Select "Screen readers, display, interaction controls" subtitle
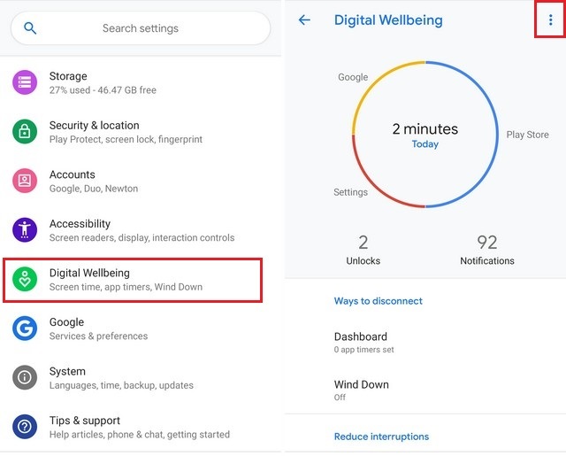 (x=141, y=238)
